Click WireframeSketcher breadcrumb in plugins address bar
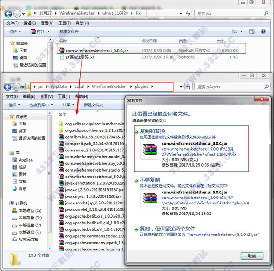The height and width of the screenshot is (271, 274). pyautogui.click(x=109, y=86)
